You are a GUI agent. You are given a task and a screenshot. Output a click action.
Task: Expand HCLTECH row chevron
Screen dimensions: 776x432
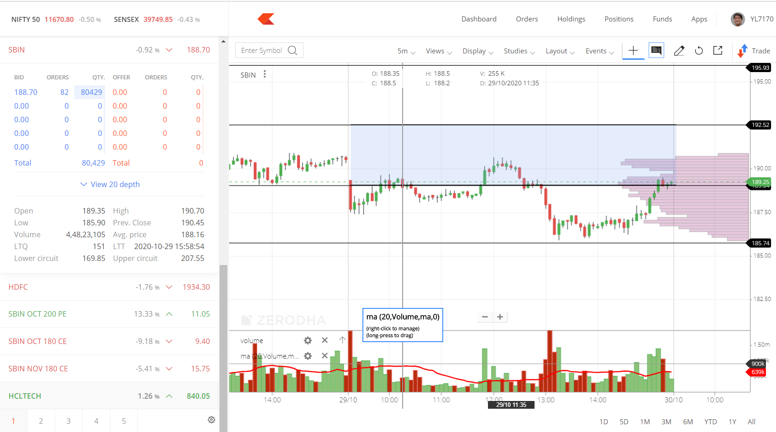tap(169, 396)
